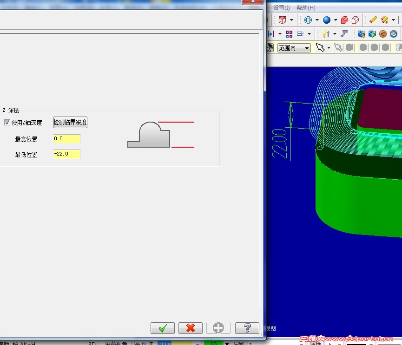Expand the shaded sphere dropdown arrow

336,20
